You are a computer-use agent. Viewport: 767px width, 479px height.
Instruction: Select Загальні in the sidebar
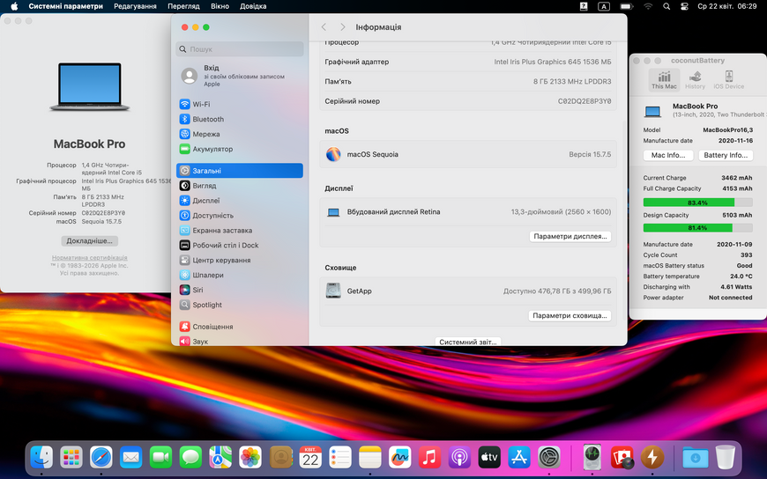coord(240,171)
